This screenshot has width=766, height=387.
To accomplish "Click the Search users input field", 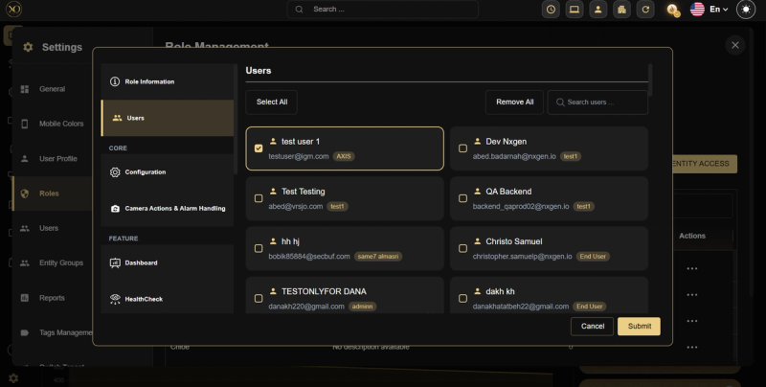I will pos(597,102).
